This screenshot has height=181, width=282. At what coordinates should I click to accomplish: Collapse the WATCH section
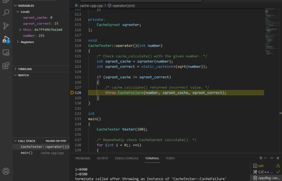(x=15, y=75)
